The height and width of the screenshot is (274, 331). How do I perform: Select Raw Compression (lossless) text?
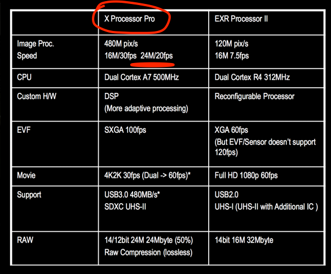[148, 252]
